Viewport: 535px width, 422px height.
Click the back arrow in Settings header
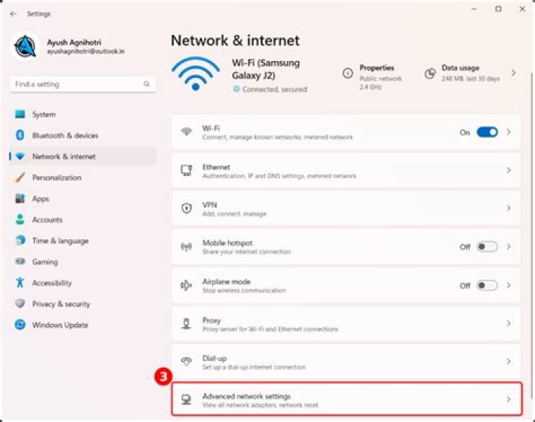click(13, 13)
